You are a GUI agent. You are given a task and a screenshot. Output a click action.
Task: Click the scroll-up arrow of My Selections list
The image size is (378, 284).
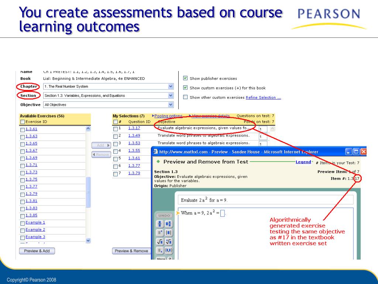[x=272, y=129]
